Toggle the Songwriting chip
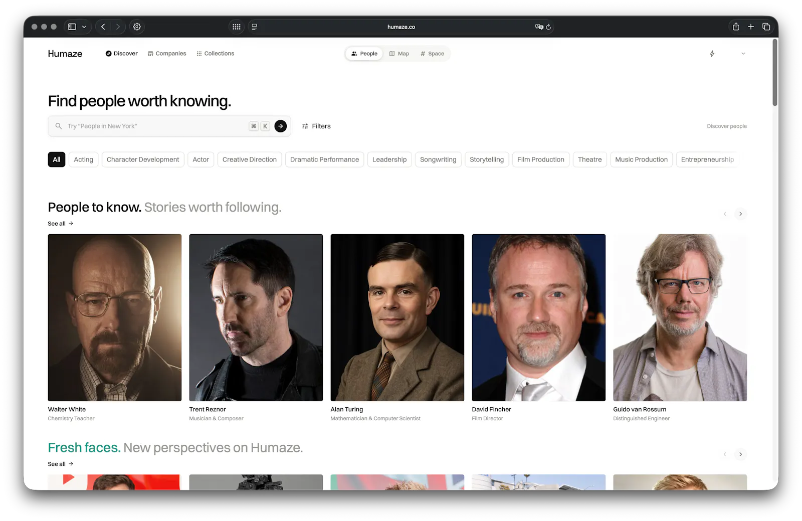This screenshot has height=521, width=802. pyautogui.click(x=438, y=159)
